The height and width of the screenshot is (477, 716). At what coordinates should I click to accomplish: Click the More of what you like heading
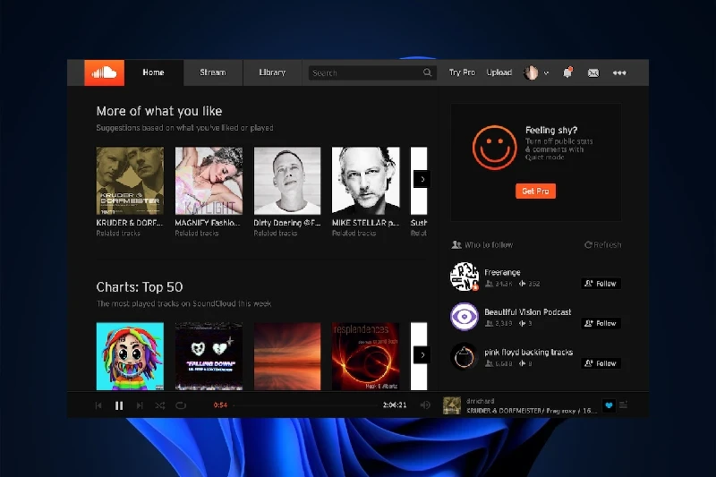[159, 111]
